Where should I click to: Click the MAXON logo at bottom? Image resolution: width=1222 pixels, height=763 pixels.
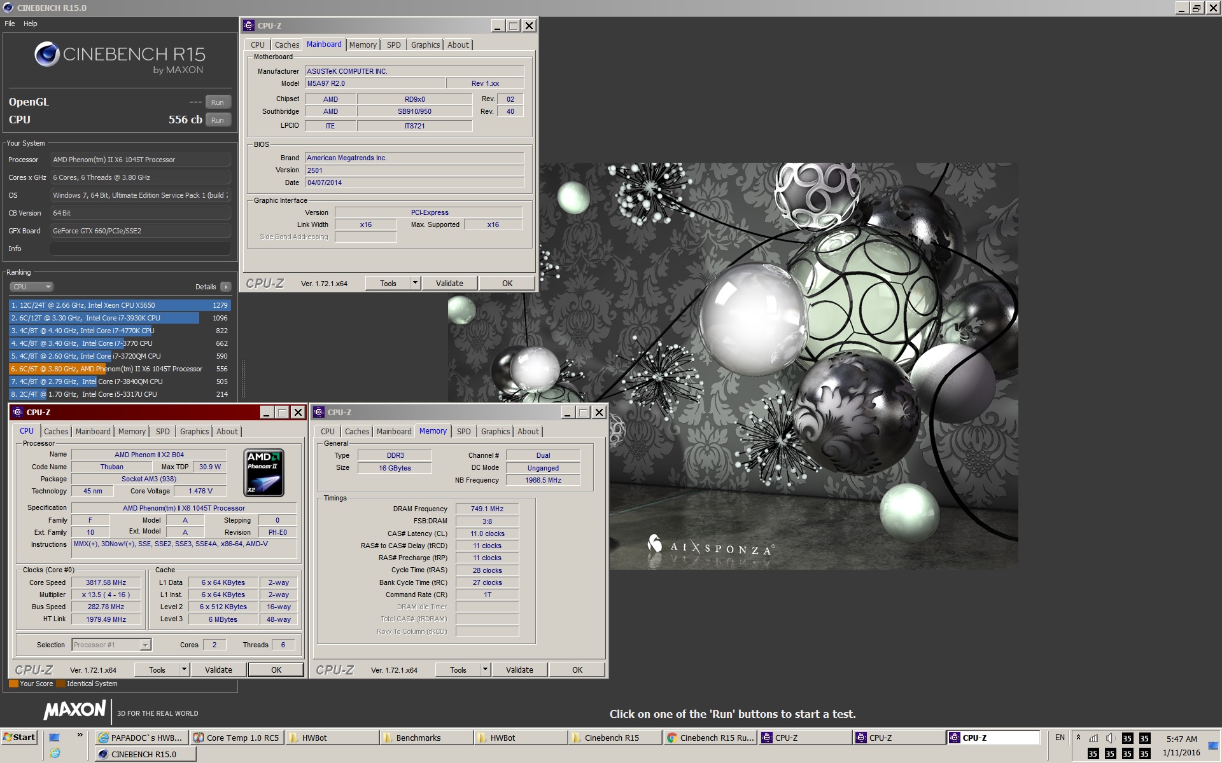click(74, 710)
